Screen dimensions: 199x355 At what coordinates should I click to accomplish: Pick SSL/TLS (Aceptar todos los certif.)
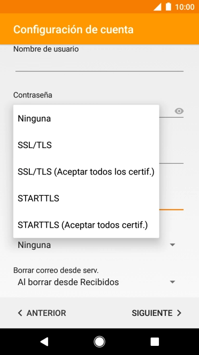(86, 172)
